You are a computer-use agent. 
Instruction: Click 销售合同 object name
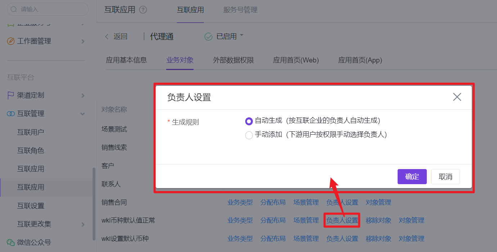pos(114,202)
